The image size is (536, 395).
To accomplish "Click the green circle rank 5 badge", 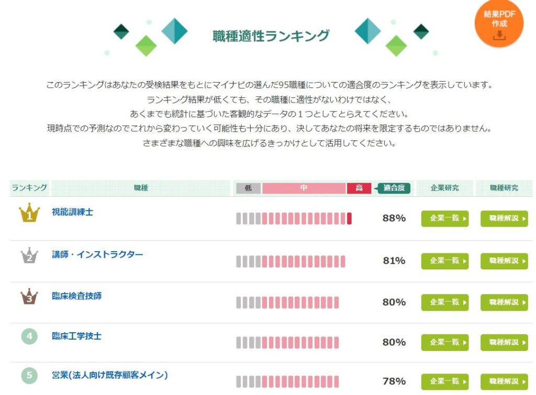I will pyautogui.click(x=29, y=375).
